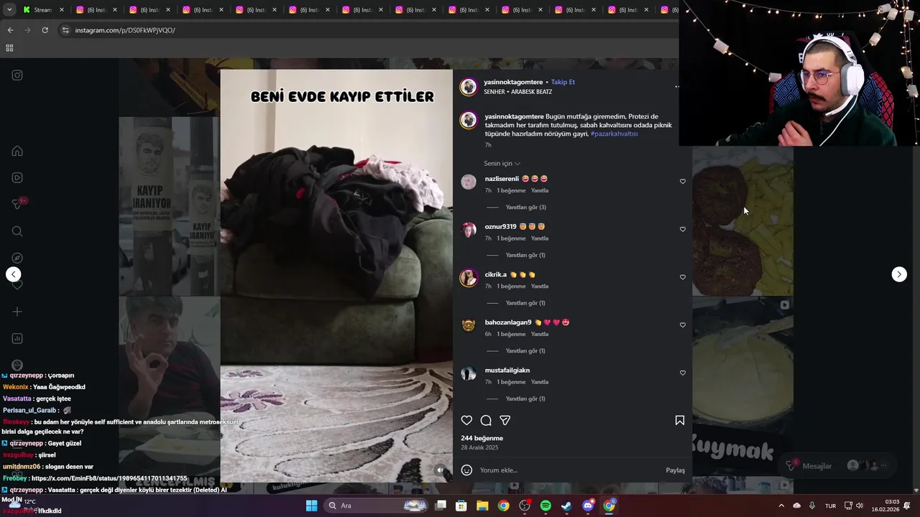Open the Windows Start menu
This screenshot has height=517, width=920.
click(x=311, y=506)
